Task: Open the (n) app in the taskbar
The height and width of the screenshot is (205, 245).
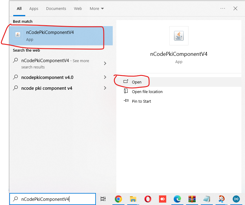Action: (x=236, y=199)
